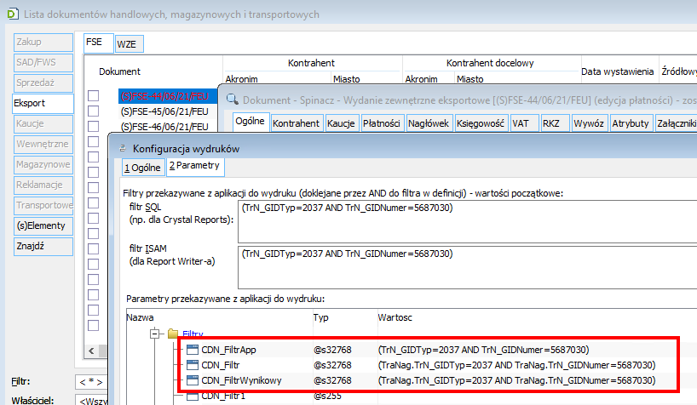Click the Filtry folder icon in tree

[x=173, y=335]
